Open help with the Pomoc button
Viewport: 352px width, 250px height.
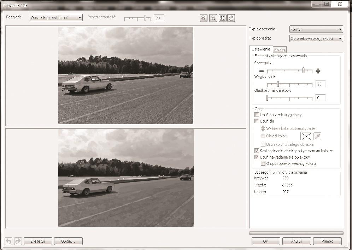point(327,241)
